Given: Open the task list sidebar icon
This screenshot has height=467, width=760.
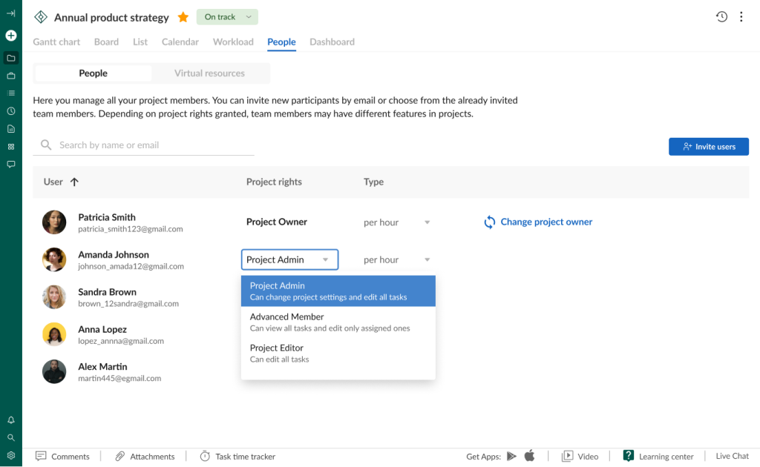Looking at the screenshot, I should point(10,93).
